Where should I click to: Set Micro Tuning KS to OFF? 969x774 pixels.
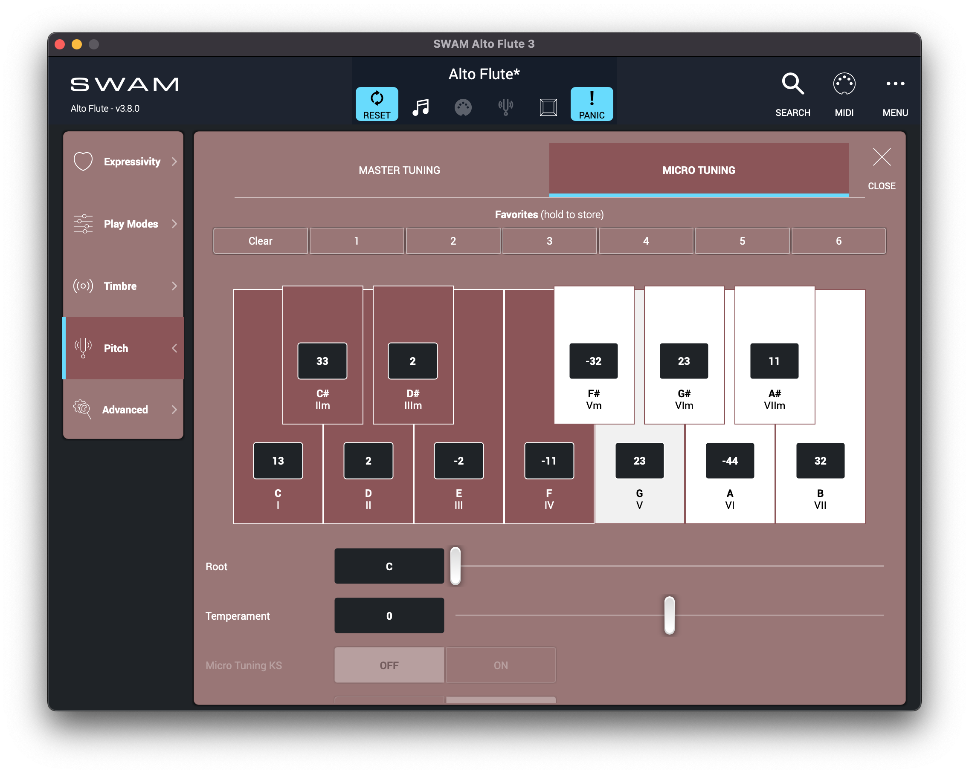pyautogui.click(x=389, y=665)
